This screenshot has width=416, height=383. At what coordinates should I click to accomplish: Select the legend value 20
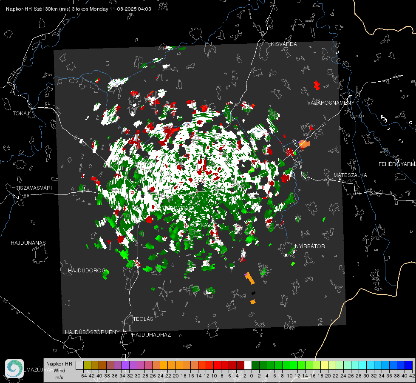[328, 376]
